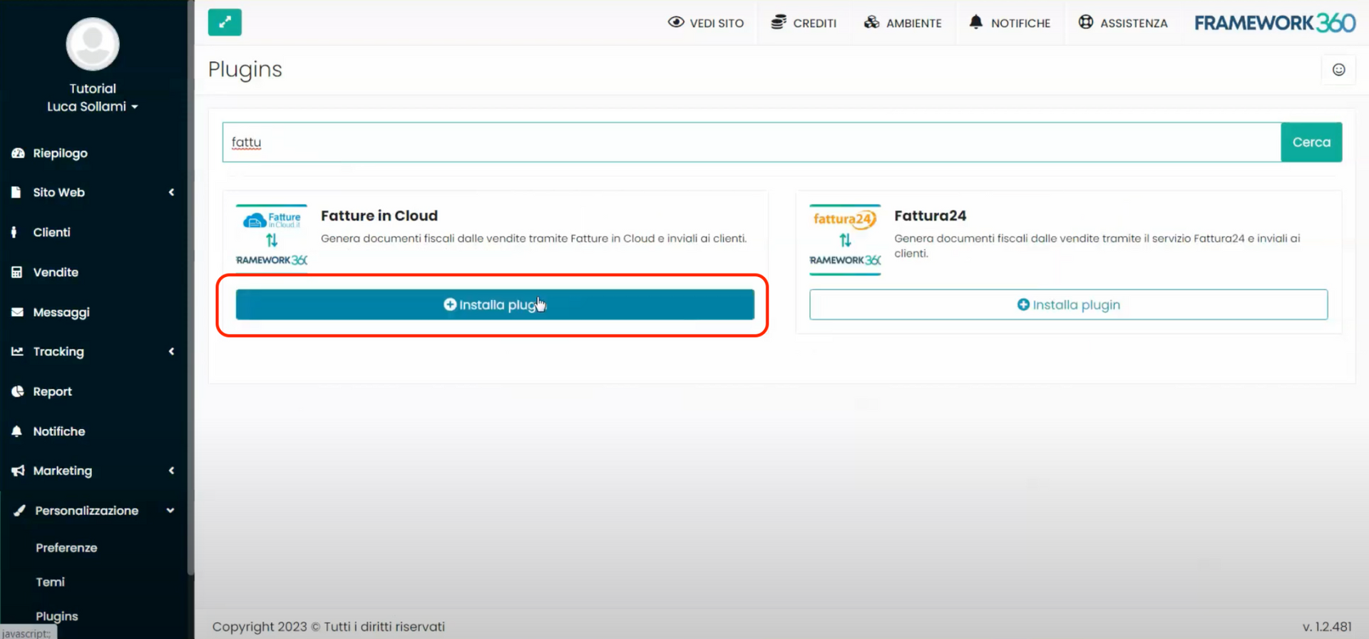Click the Tutorial label under avatar
The height and width of the screenshot is (639, 1369).
(x=93, y=88)
